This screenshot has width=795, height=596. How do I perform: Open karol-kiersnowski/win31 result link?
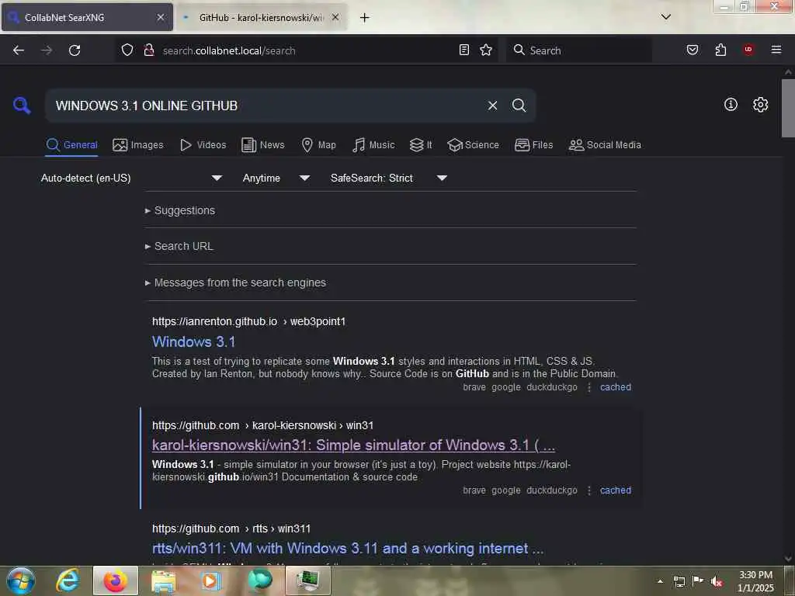tap(353, 445)
